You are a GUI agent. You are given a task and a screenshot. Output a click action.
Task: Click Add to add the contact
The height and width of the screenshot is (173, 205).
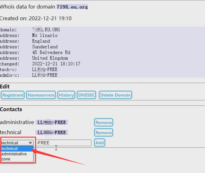[100, 143]
